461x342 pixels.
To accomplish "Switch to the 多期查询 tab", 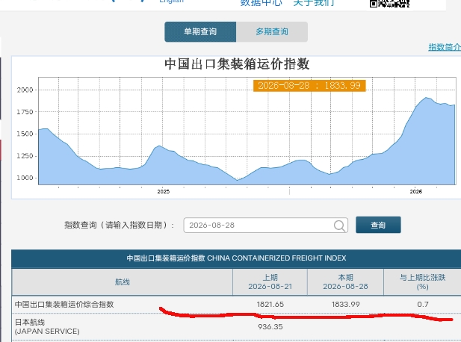I will pyautogui.click(x=272, y=31).
